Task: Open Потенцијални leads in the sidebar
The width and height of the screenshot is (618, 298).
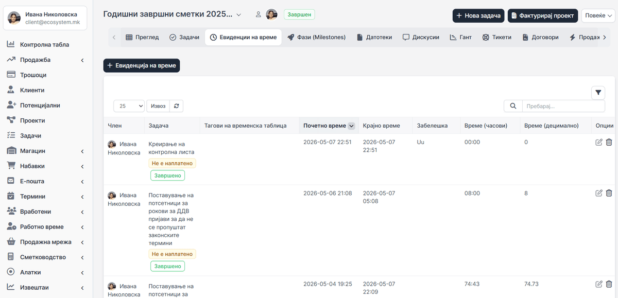Action: [x=40, y=106]
